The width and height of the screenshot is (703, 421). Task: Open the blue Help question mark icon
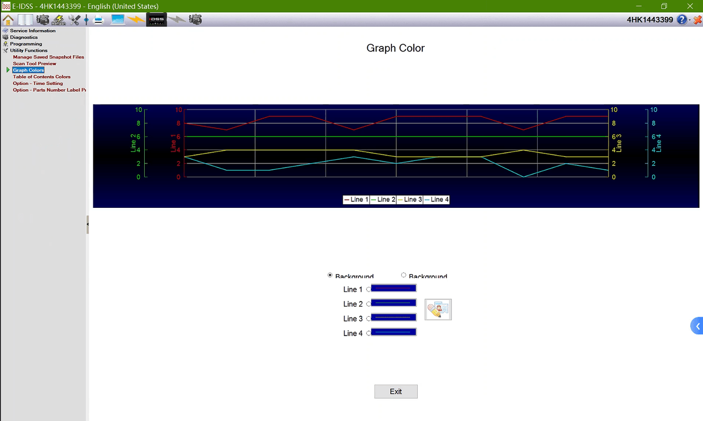tap(682, 20)
